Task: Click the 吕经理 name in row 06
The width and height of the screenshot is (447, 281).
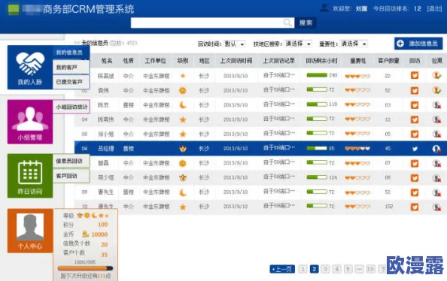Action: click(x=106, y=148)
